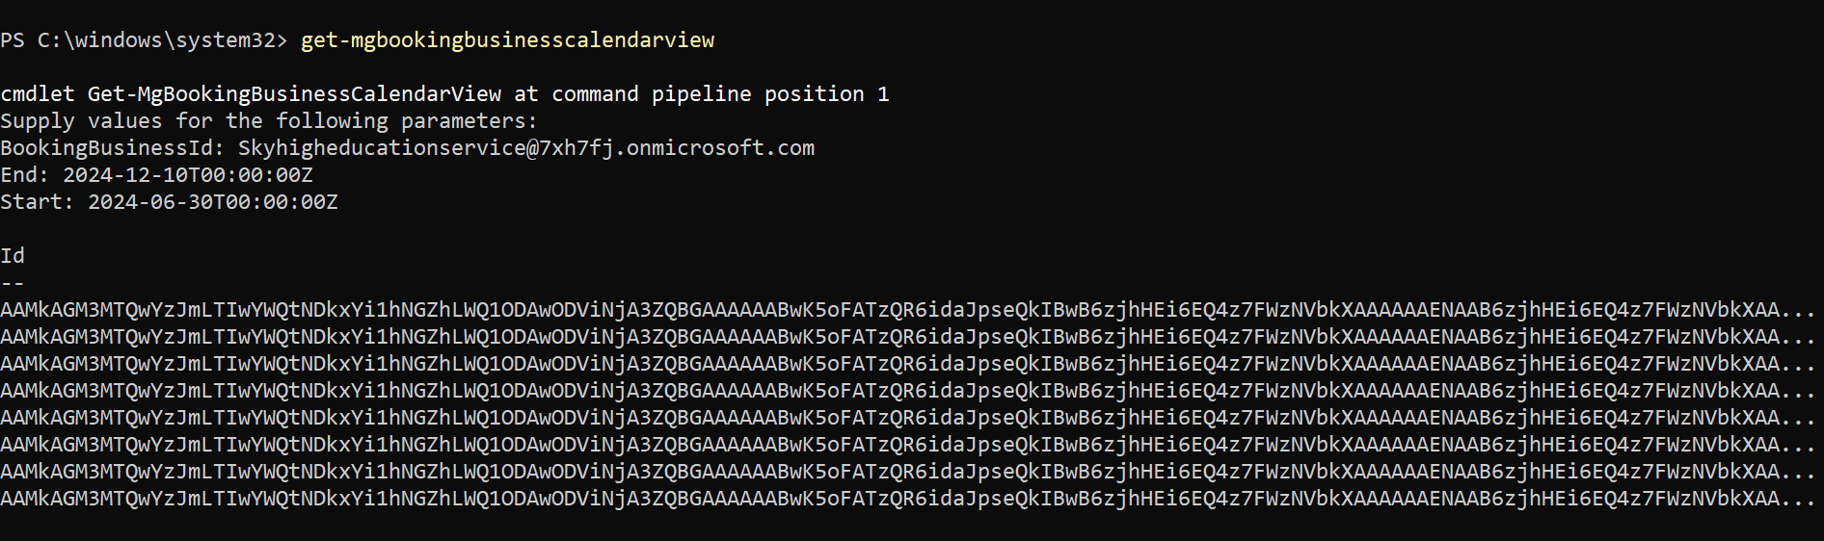Click the 2024-12-10T00:00:00Z end date value
Viewport: 1824px width, 541px height.
[x=188, y=175]
